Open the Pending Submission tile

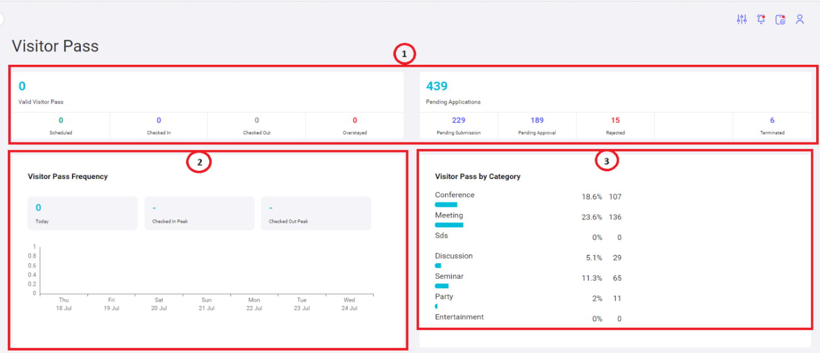tap(458, 126)
